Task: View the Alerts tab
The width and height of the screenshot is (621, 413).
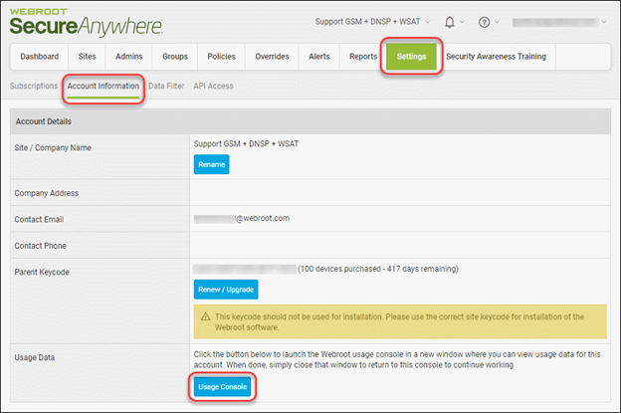Action: [x=319, y=57]
